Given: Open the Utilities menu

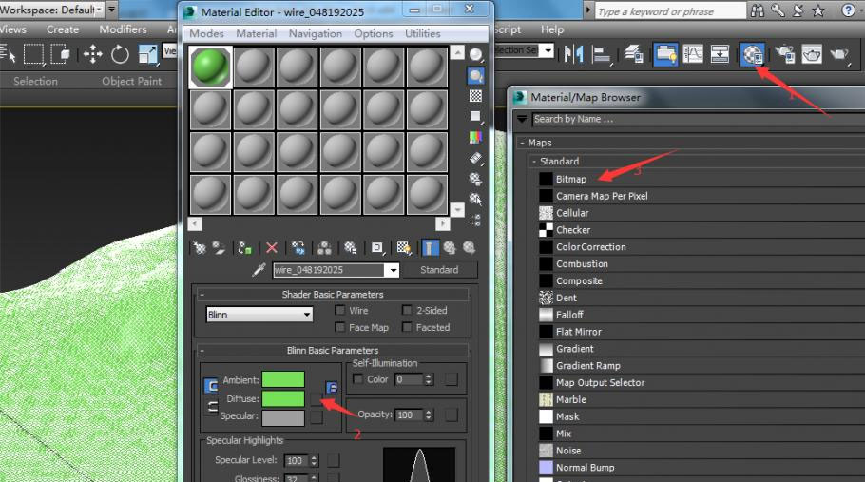Looking at the screenshot, I should click(x=423, y=33).
